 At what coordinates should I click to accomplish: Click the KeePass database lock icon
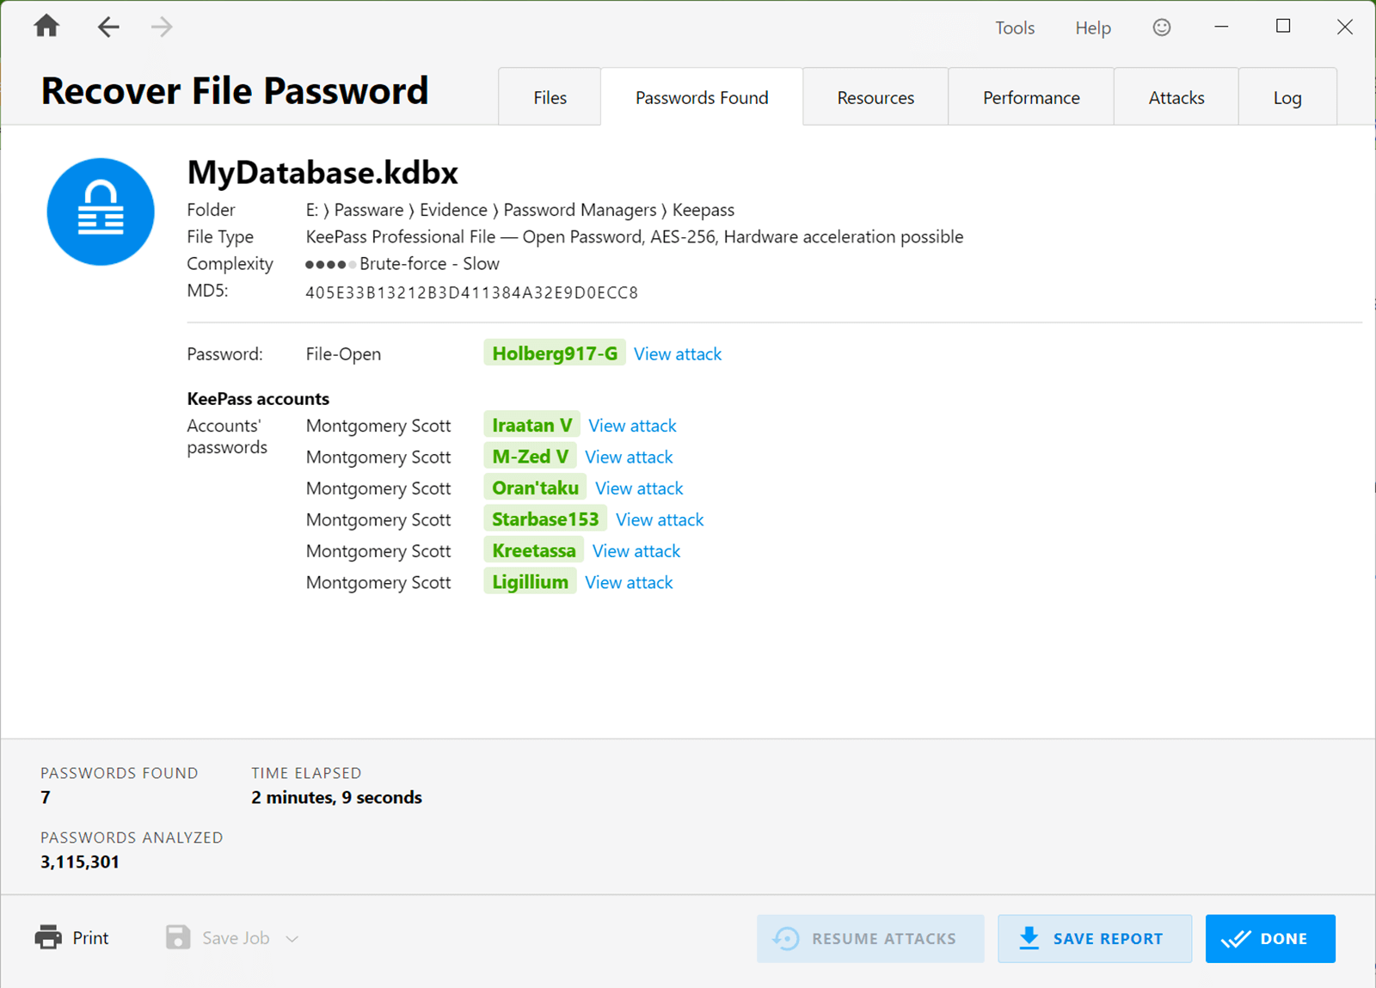click(x=100, y=211)
